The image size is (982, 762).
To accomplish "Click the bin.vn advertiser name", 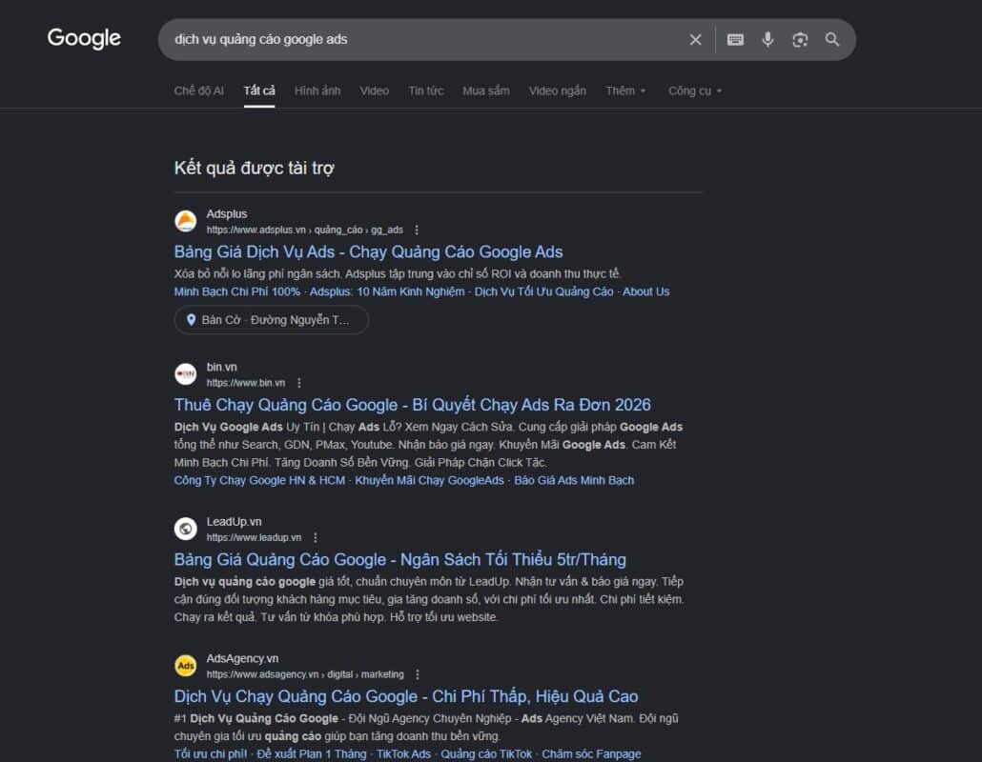I will pos(222,368).
